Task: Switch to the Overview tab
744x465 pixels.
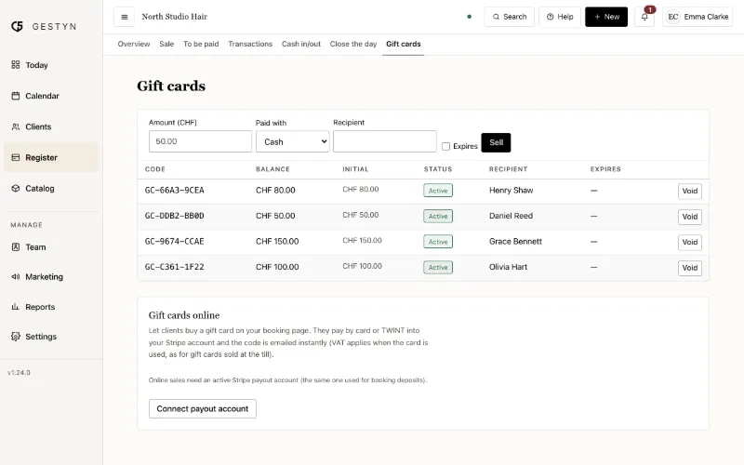Action: (x=134, y=44)
